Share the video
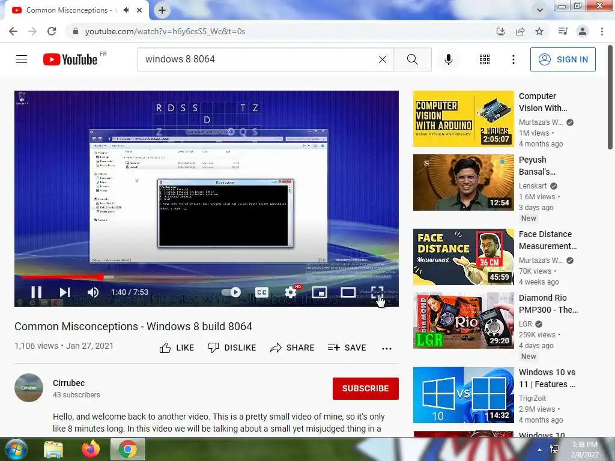The width and height of the screenshot is (615, 461). (x=292, y=348)
